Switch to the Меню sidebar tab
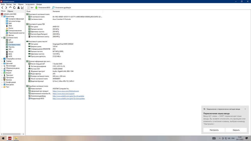 [3, 11]
